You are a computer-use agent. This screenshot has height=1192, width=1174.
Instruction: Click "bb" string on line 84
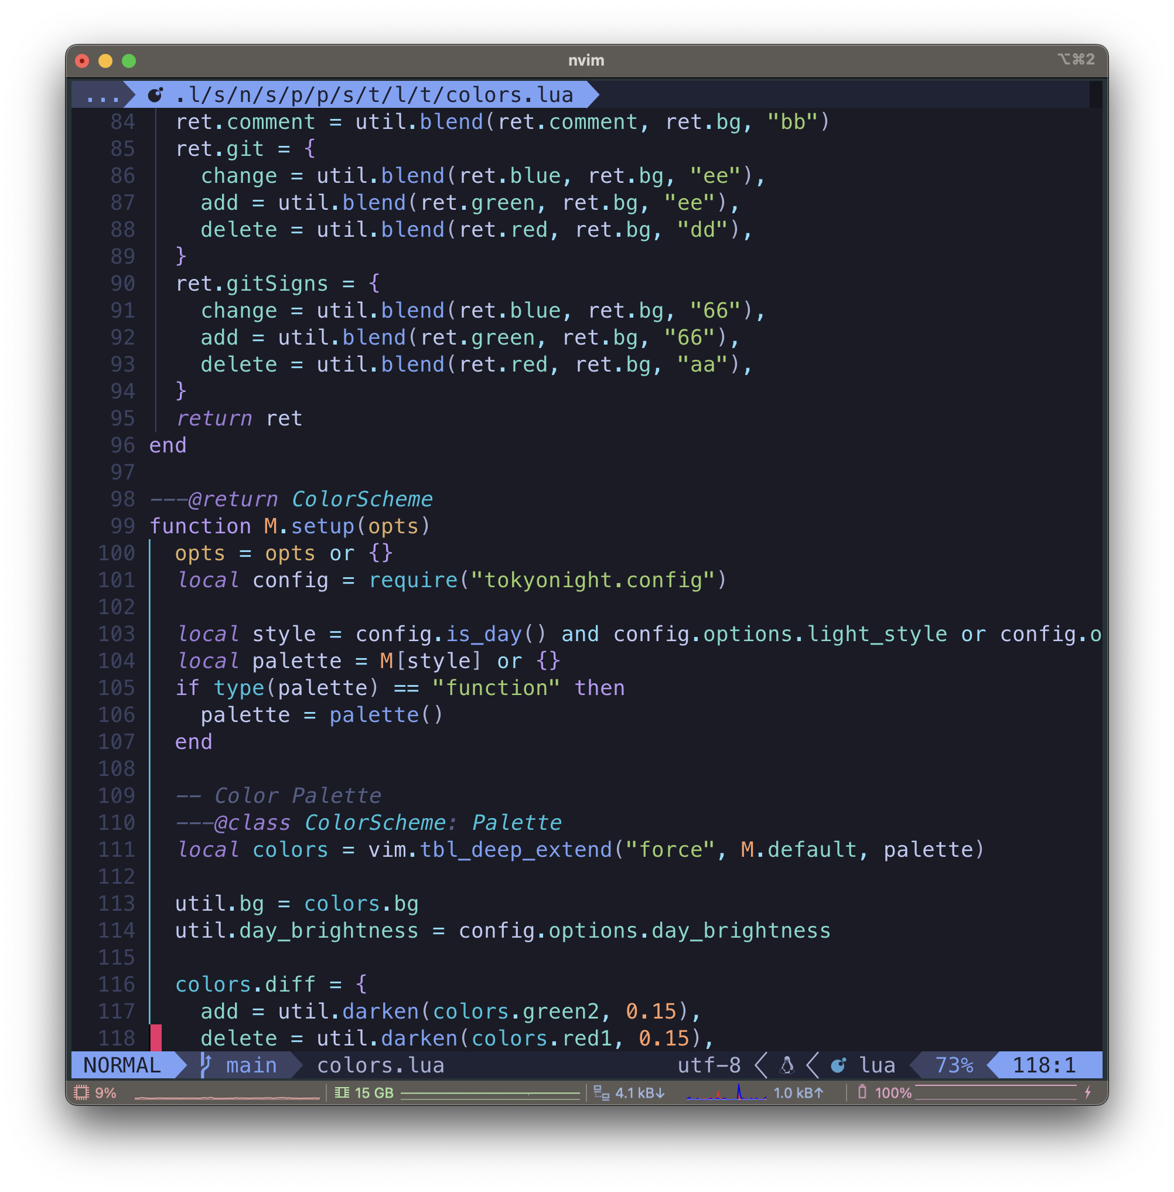[x=792, y=121]
